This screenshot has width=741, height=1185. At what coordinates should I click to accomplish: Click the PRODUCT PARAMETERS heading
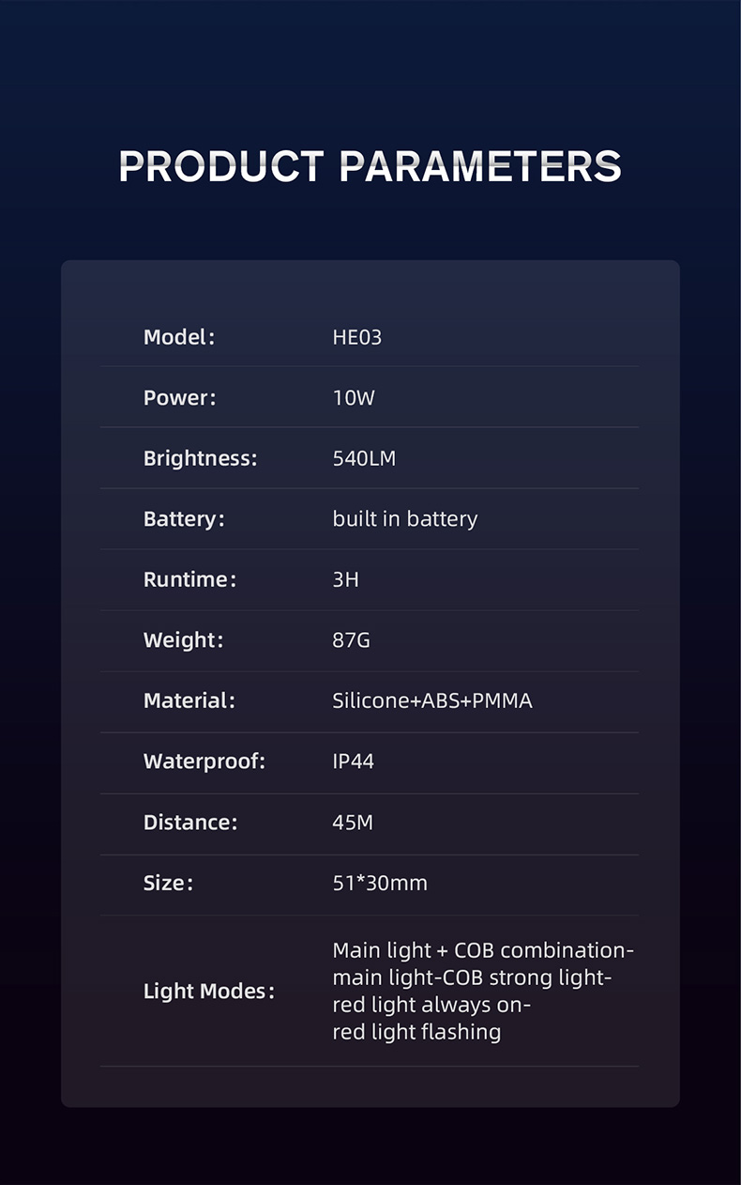click(370, 167)
